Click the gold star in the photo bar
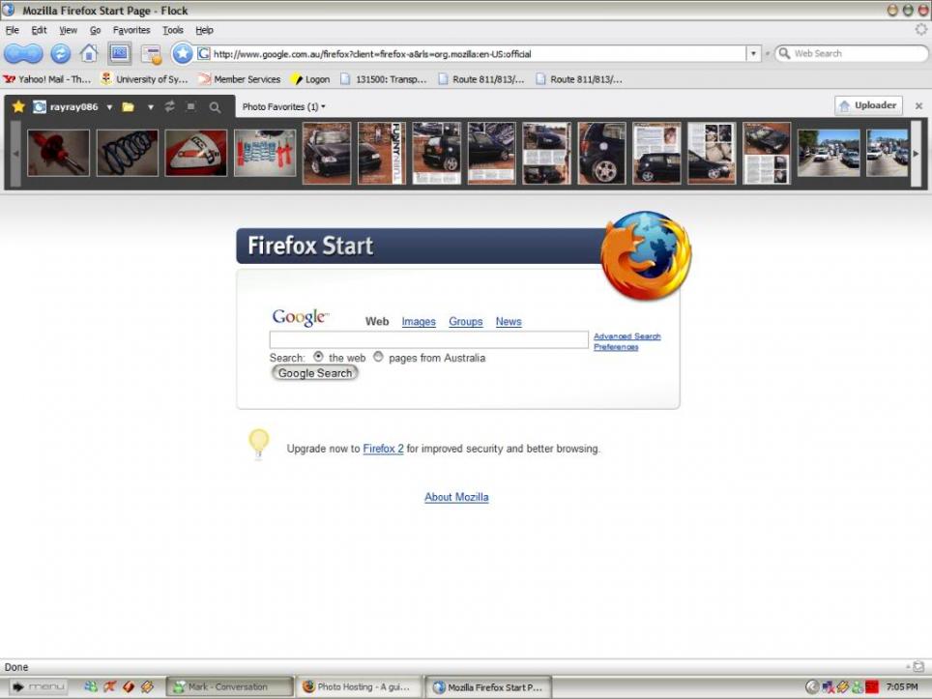The image size is (932, 699). tap(18, 106)
